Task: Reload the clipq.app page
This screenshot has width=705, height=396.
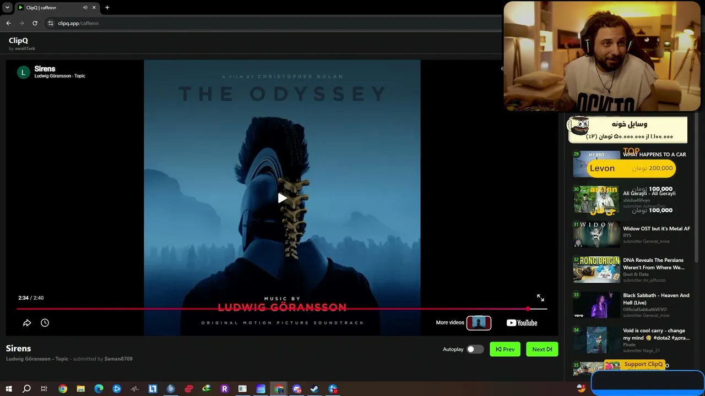Action: coord(35,23)
